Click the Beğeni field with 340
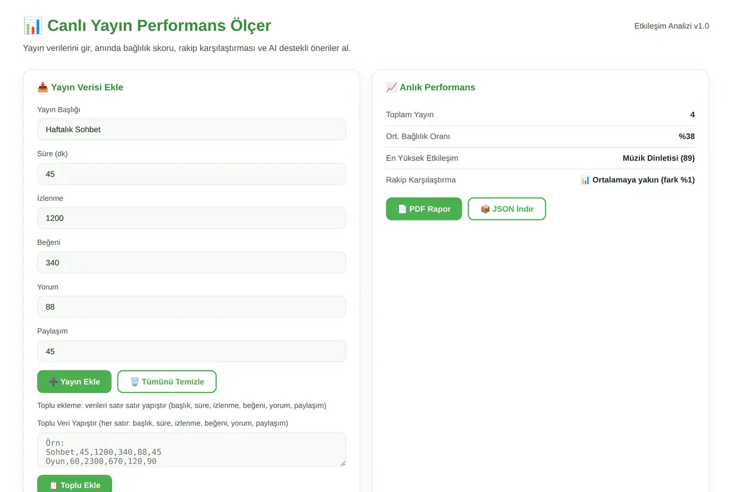The height and width of the screenshot is (492, 732). [192, 262]
